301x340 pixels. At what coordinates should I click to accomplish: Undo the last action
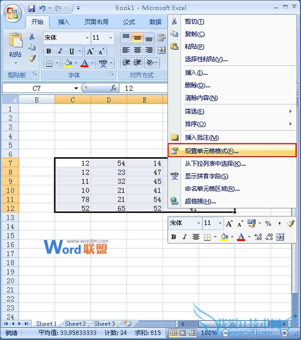tap(42, 9)
